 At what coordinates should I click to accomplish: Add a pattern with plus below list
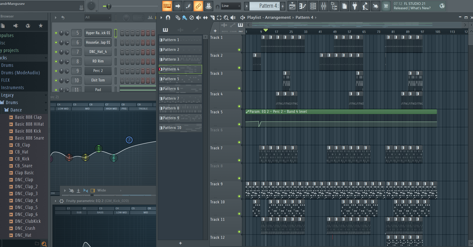pos(181,243)
